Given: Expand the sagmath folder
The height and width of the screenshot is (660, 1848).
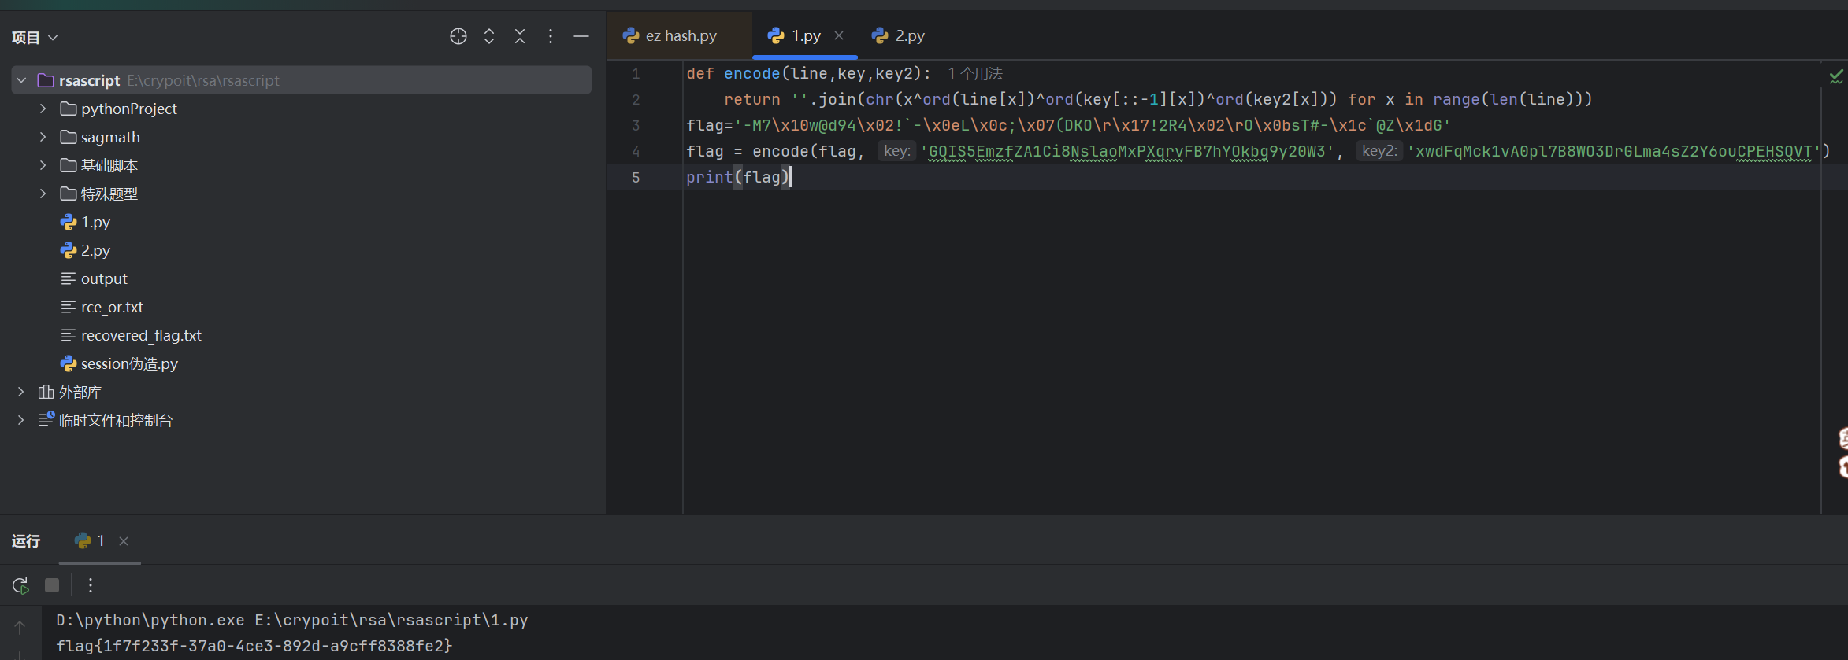Looking at the screenshot, I should [x=43, y=137].
